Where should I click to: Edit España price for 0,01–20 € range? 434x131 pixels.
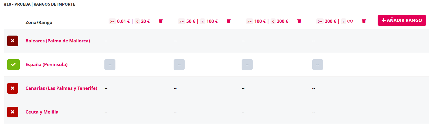pyautogui.click(x=110, y=65)
